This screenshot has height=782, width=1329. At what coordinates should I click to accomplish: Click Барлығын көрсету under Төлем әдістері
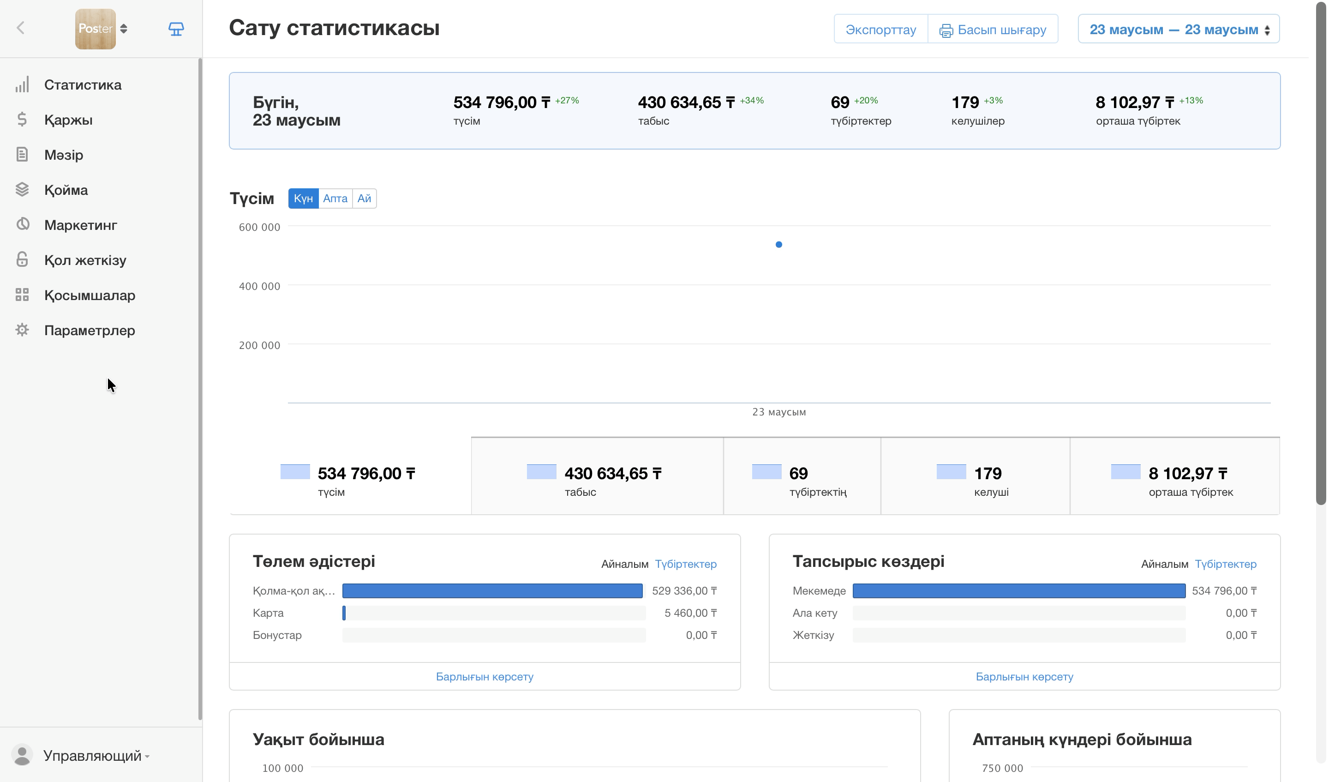pos(485,677)
